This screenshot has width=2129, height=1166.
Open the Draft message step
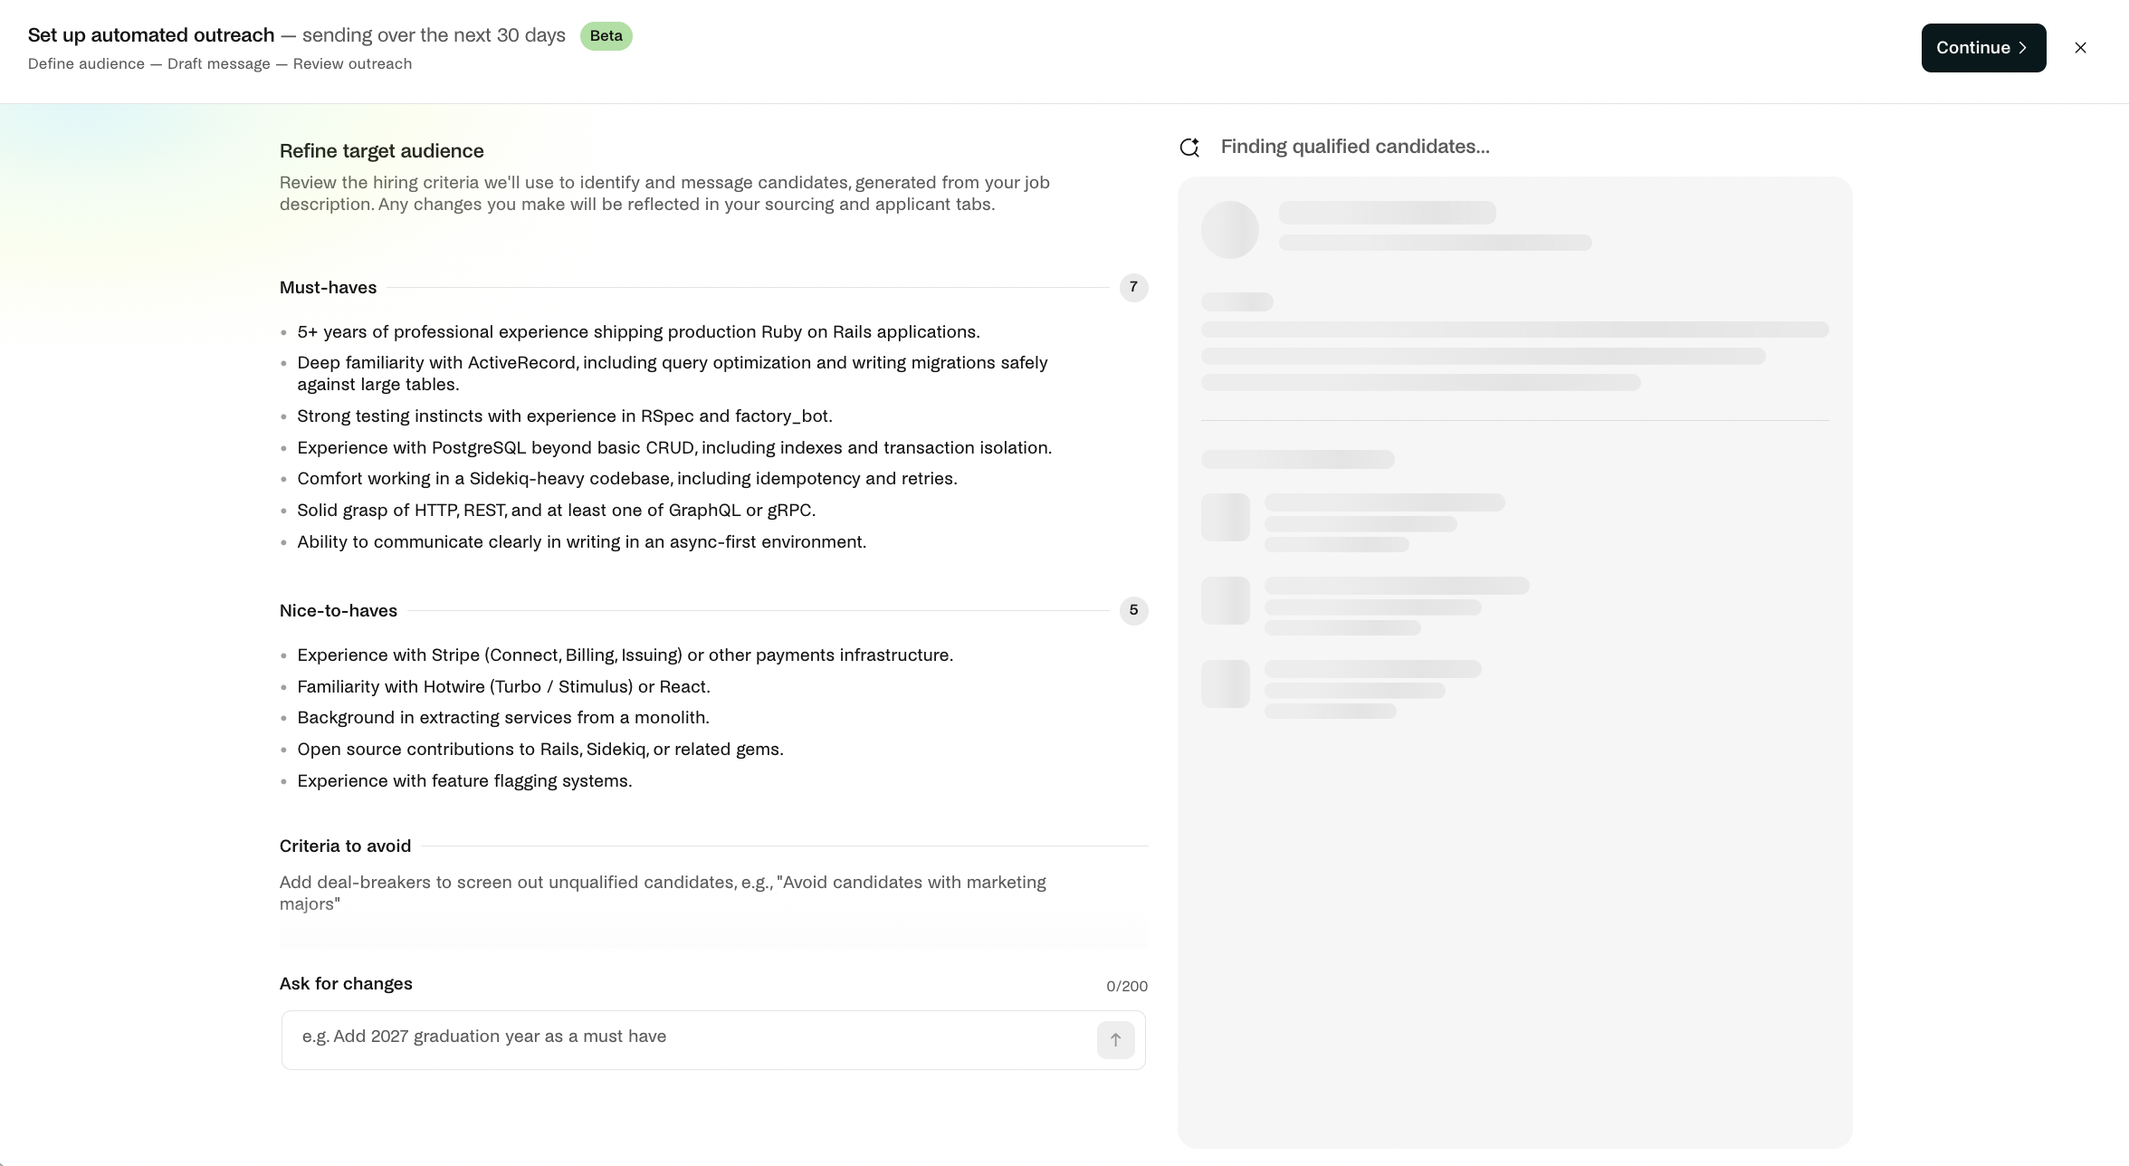[219, 64]
